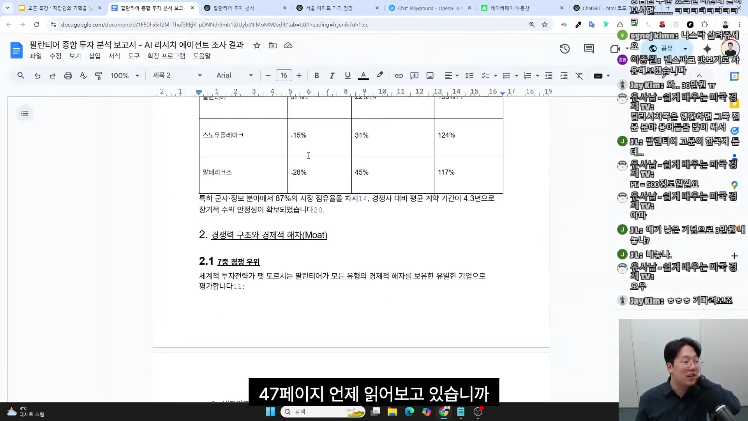Bookmark this page with the star
Screen dimensions: 748x421
(545, 25)
